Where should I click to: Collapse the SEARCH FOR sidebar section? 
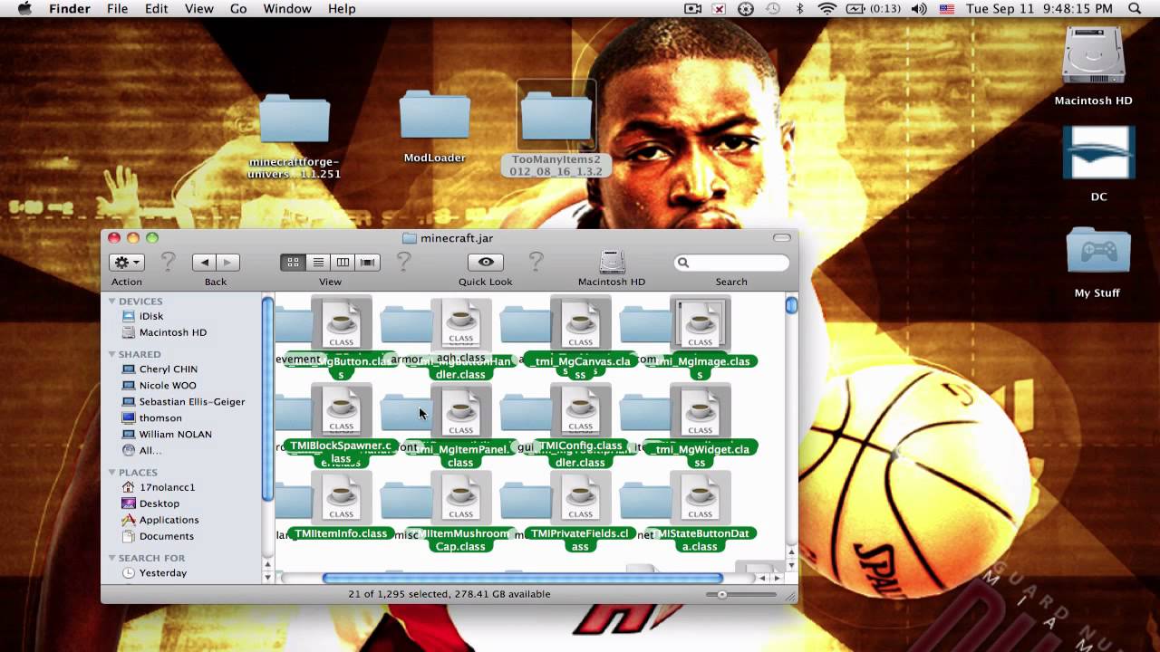(x=112, y=558)
